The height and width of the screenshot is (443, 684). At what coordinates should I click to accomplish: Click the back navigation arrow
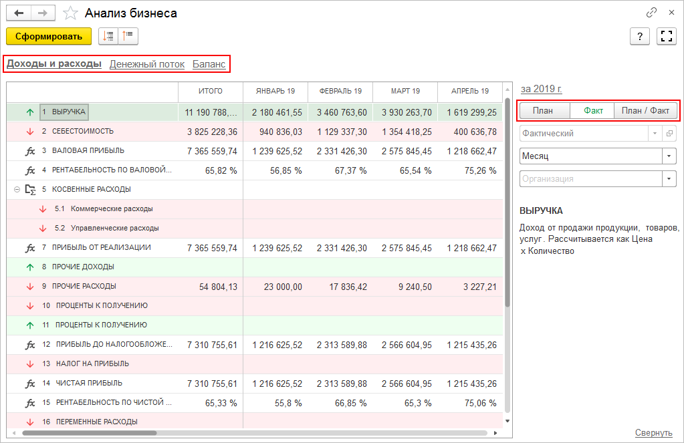coord(19,13)
